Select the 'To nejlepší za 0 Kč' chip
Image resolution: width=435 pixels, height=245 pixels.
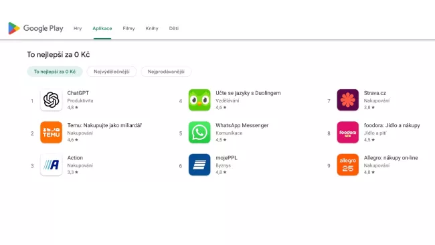55,72
